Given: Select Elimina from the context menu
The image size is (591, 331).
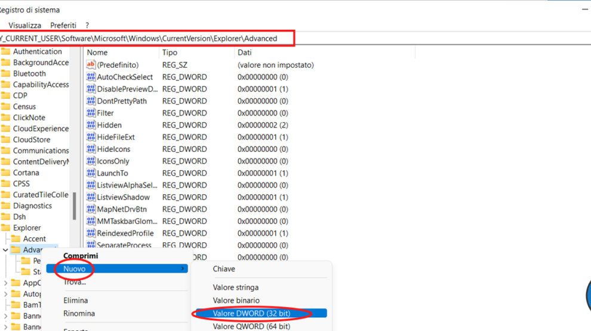Looking at the screenshot, I should pos(75,301).
